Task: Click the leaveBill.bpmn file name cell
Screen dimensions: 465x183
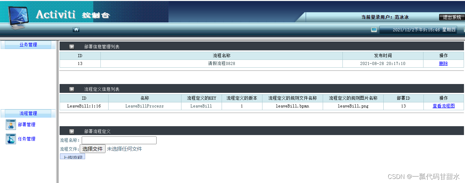Action: pyautogui.click(x=292, y=106)
